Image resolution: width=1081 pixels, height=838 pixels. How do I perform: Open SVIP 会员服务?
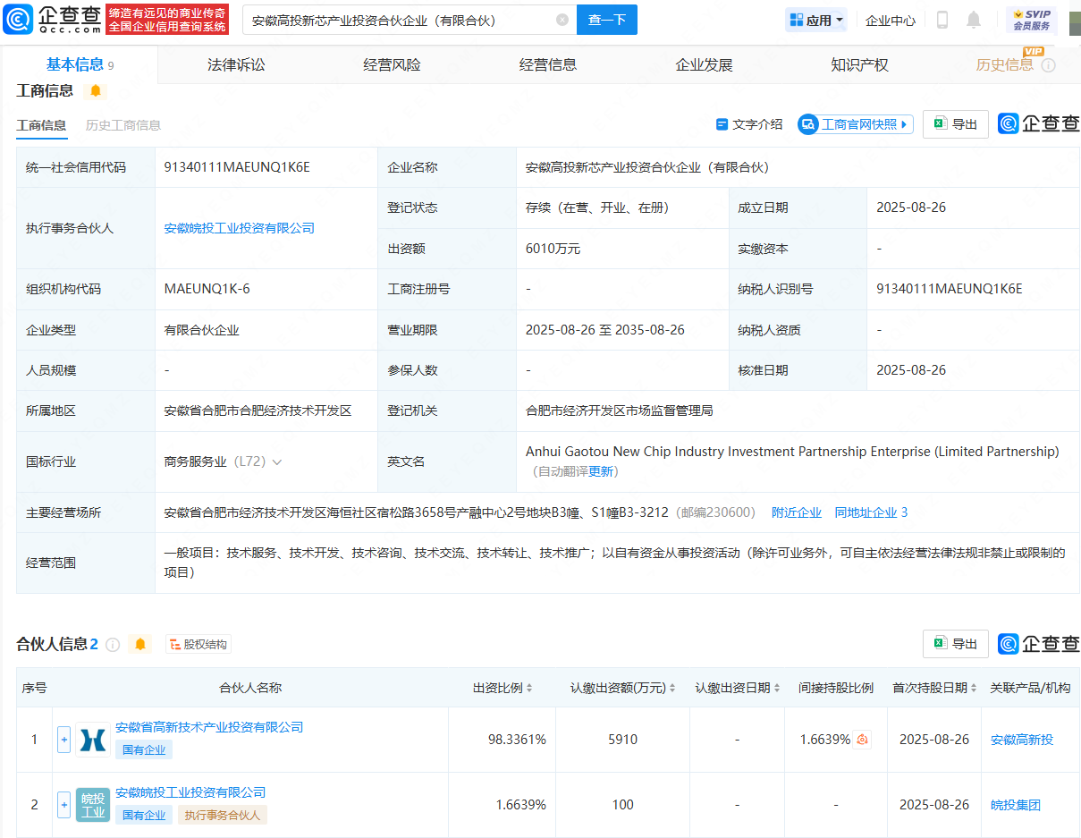point(1032,20)
